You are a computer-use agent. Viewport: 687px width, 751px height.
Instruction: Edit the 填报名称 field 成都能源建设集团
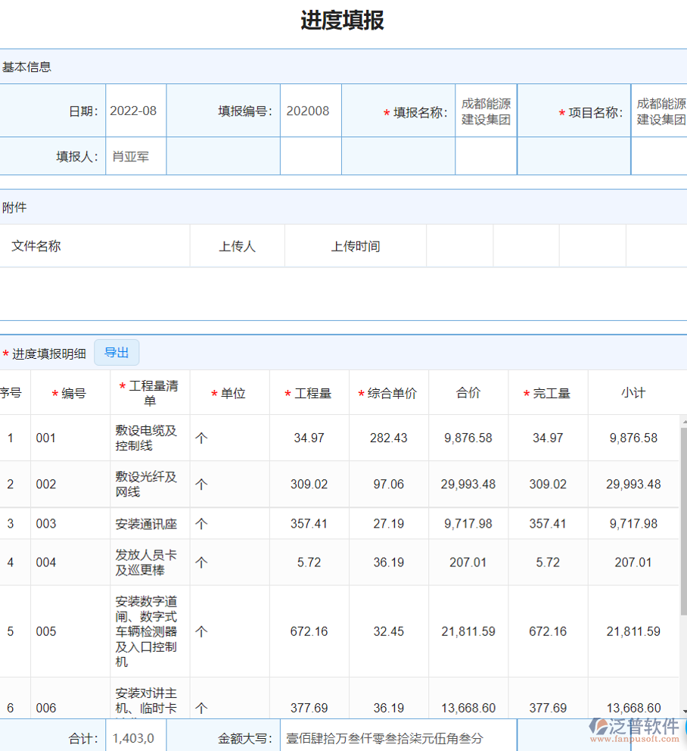click(485, 111)
